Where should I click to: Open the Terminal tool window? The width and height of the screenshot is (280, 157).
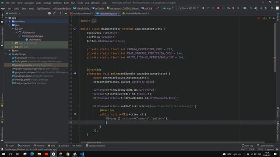pyautogui.click(x=39, y=146)
